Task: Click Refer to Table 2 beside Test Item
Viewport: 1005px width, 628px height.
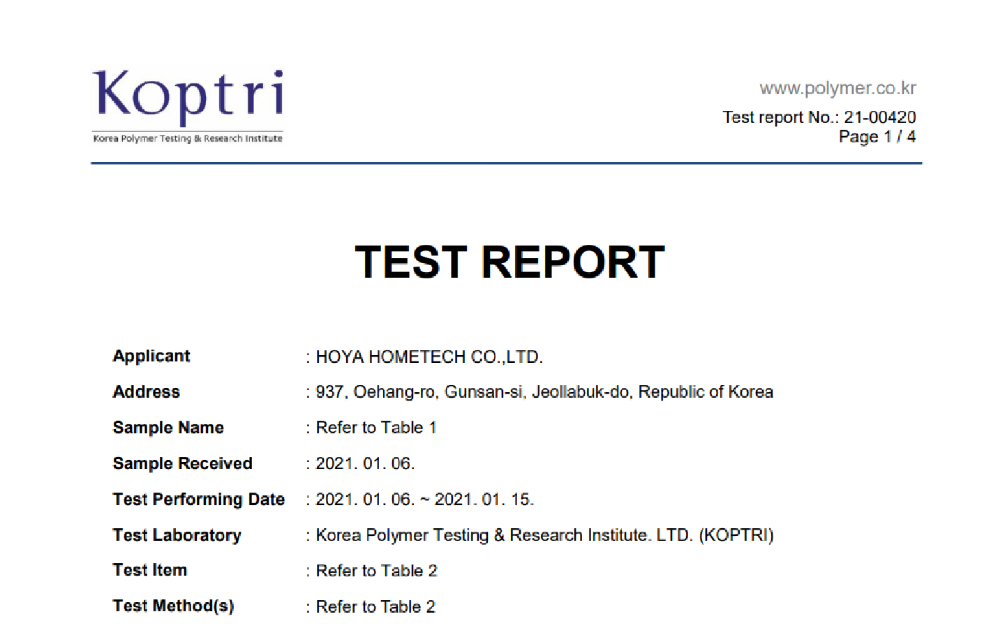Action: coord(376,571)
